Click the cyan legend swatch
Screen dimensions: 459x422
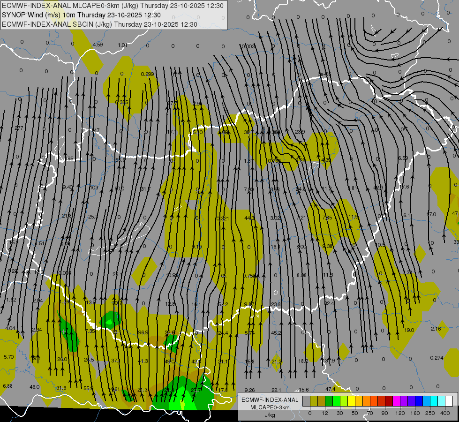tap(434, 401)
